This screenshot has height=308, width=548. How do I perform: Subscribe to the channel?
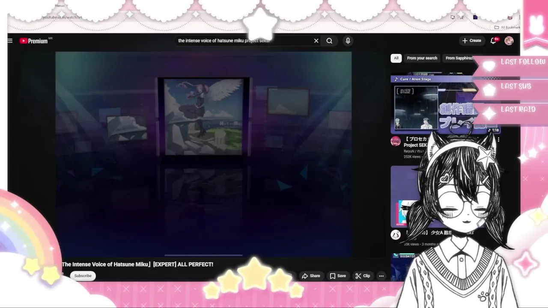pos(83,276)
